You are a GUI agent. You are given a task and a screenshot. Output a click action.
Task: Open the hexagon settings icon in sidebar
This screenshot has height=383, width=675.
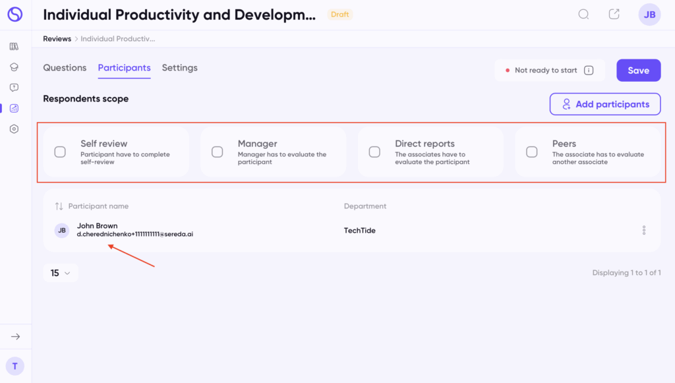pos(15,129)
